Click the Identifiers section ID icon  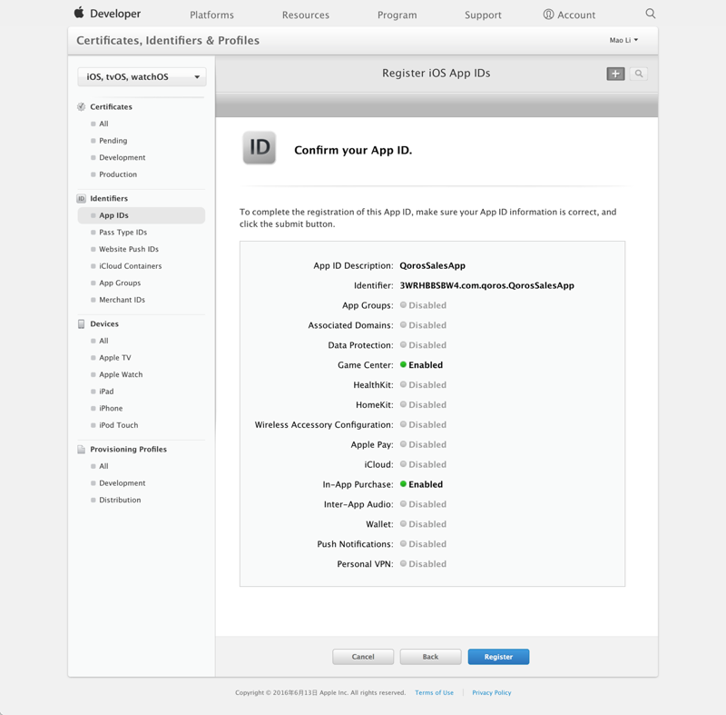81,198
